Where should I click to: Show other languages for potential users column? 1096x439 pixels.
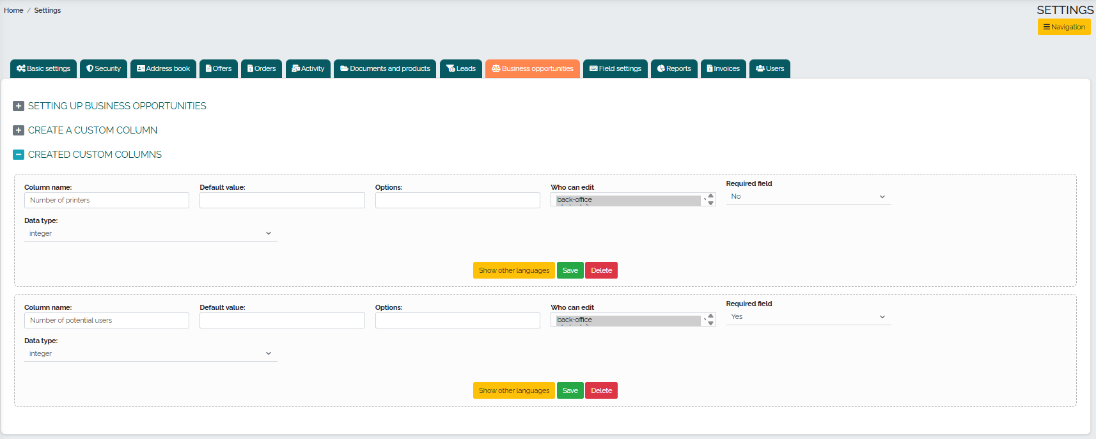(x=514, y=390)
